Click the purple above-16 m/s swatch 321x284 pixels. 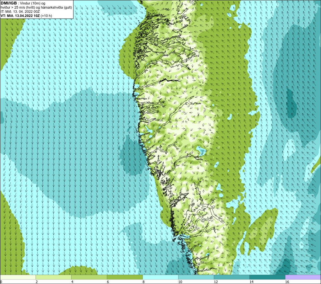coord(303,277)
